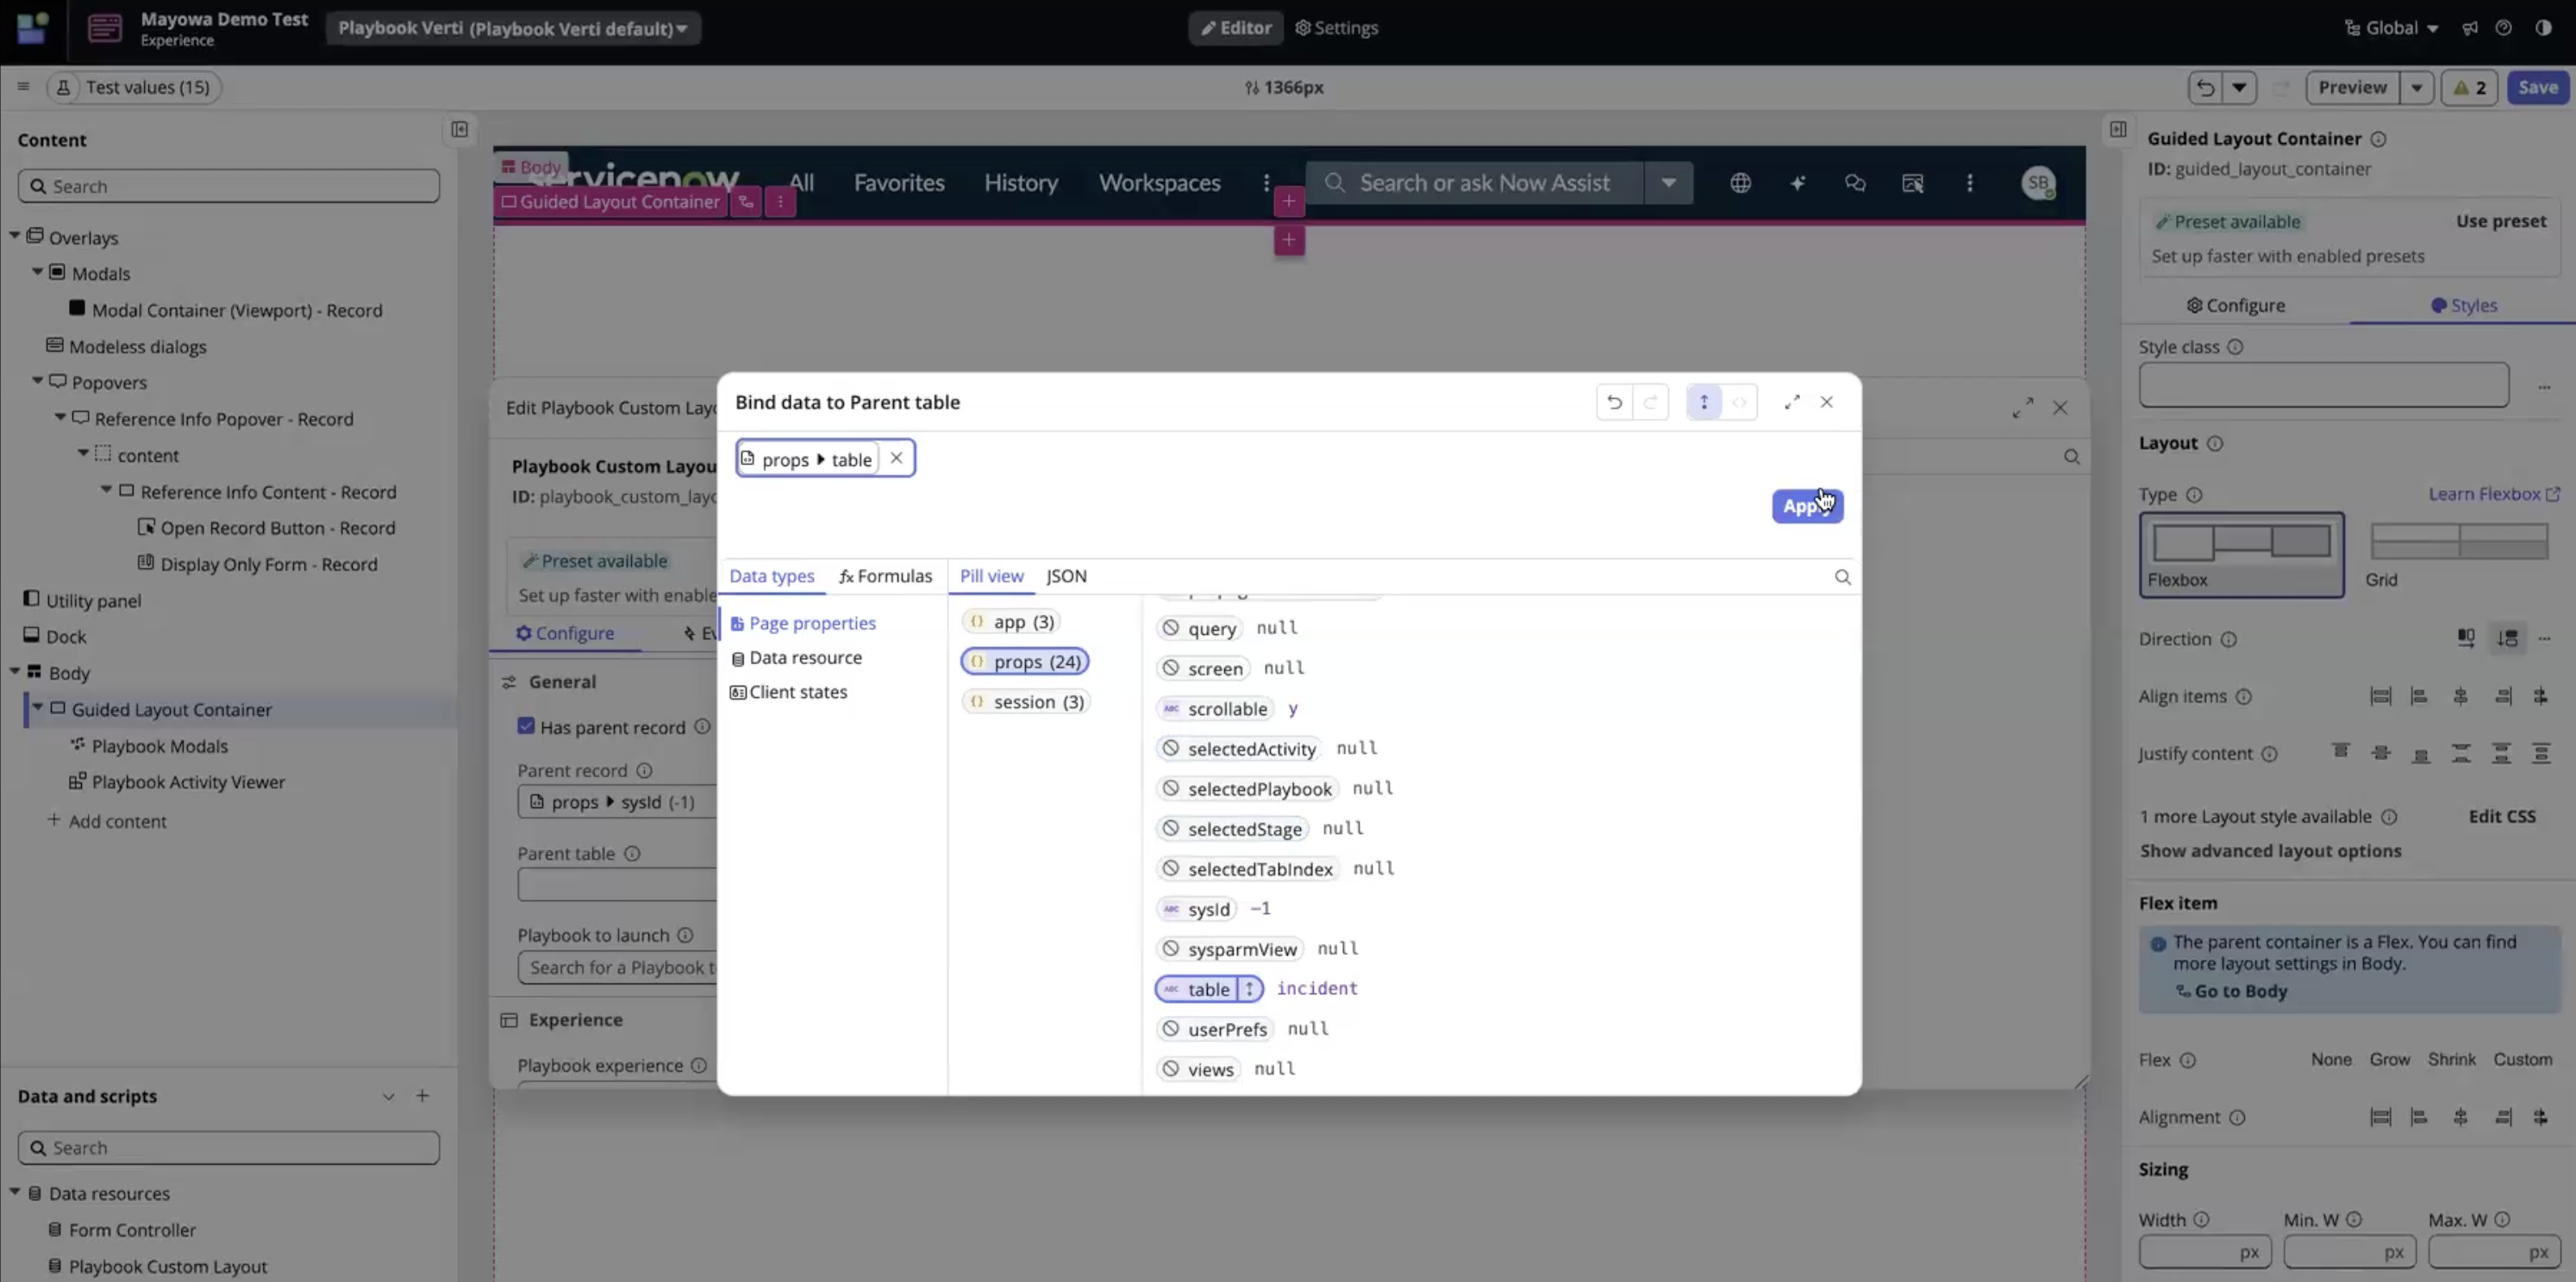Image resolution: width=2576 pixels, height=1282 pixels.
Task: Click Edit CSS
Action: point(2502,817)
